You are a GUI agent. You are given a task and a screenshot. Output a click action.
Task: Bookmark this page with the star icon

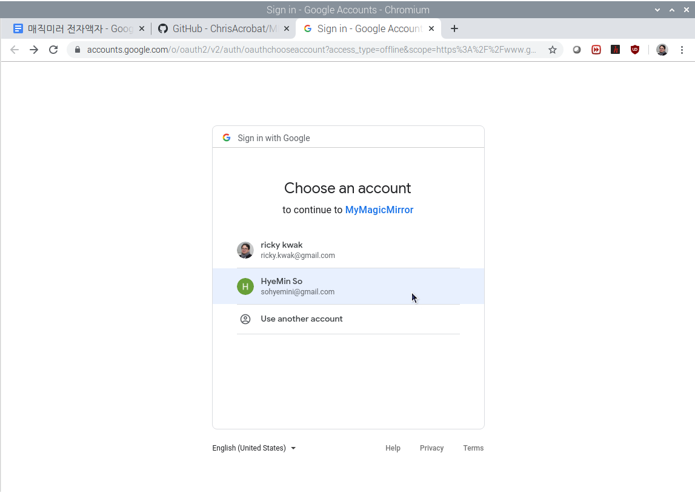coord(552,50)
